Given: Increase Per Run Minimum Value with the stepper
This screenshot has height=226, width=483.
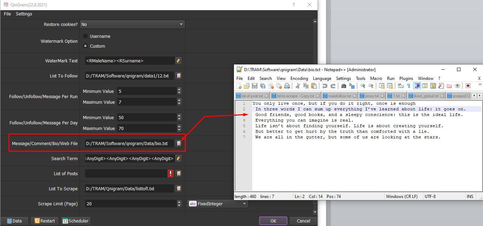Looking at the screenshot, I should 179,89.
